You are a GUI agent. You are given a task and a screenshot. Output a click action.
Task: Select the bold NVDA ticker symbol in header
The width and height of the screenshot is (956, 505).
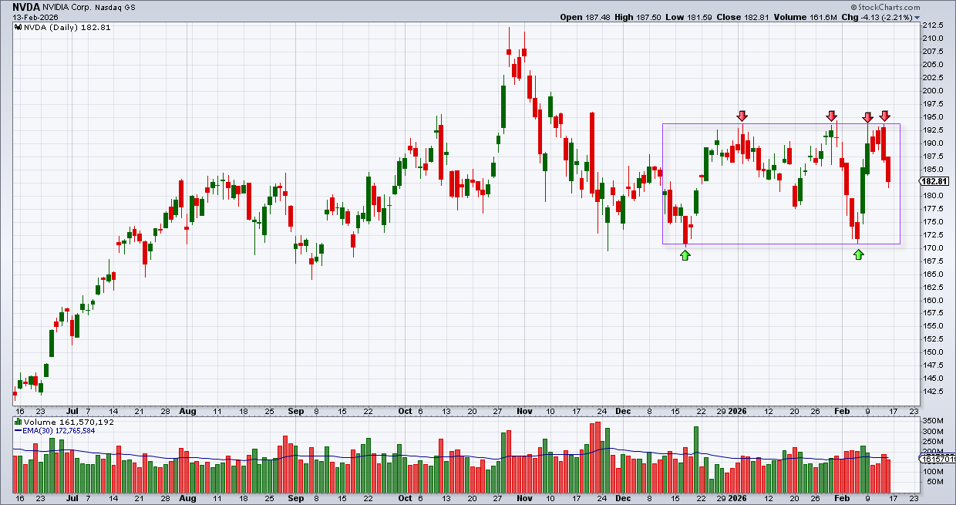[x=28, y=6]
